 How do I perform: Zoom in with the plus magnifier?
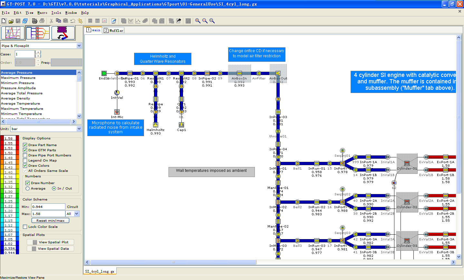pos(198,21)
